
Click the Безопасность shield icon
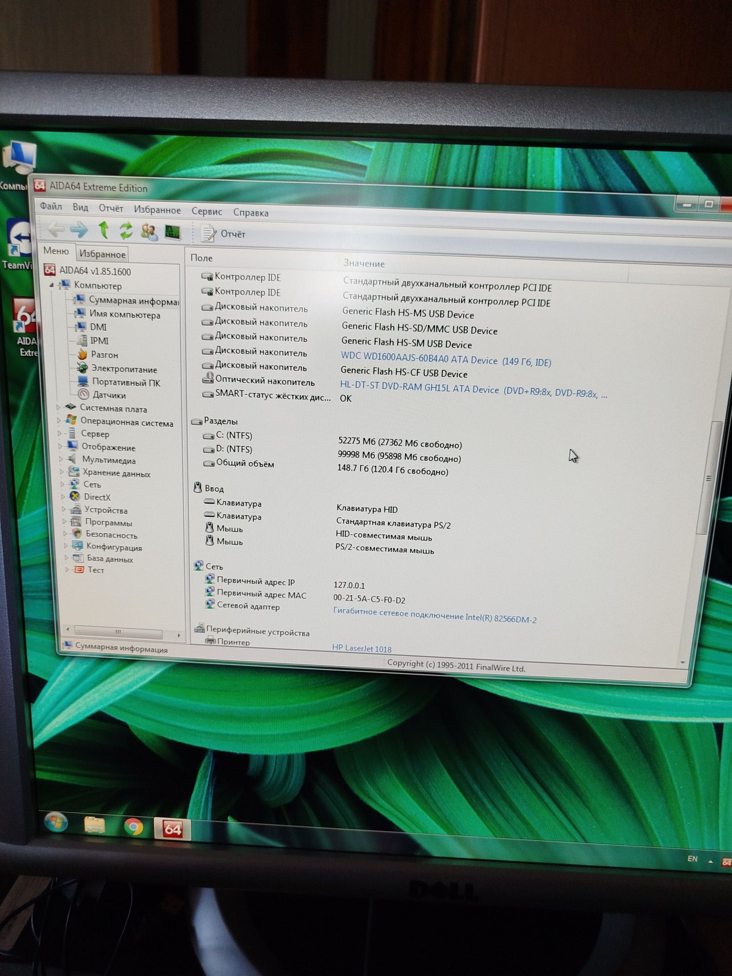tap(77, 534)
